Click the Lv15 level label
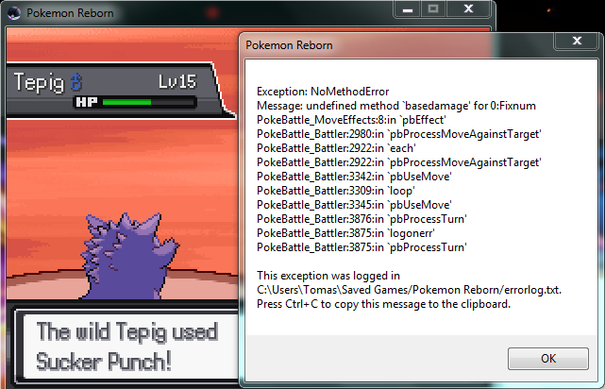This screenshot has height=389, width=605. coord(177,82)
